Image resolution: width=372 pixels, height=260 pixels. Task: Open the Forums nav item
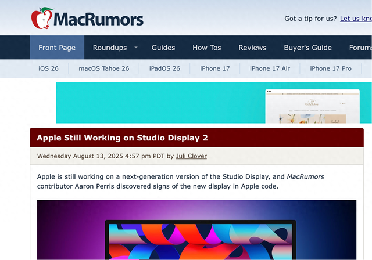click(360, 48)
